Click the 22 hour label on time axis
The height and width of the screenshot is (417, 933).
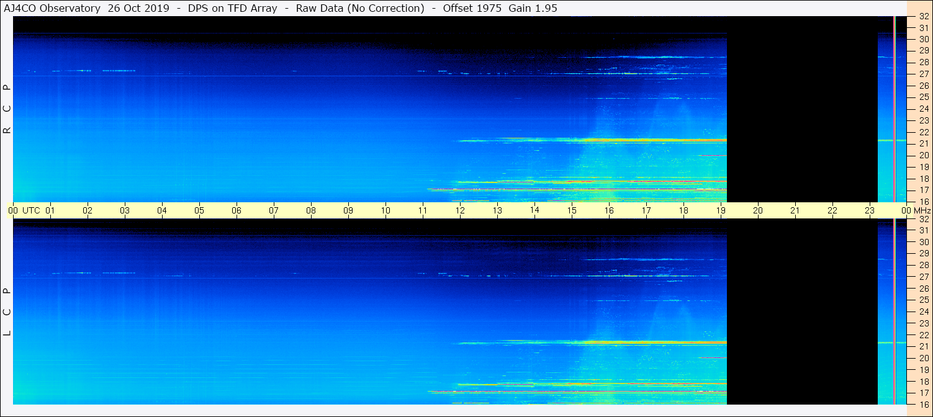[x=832, y=210]
